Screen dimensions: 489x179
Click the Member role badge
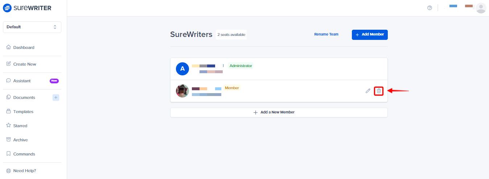[x=232, y=88]
